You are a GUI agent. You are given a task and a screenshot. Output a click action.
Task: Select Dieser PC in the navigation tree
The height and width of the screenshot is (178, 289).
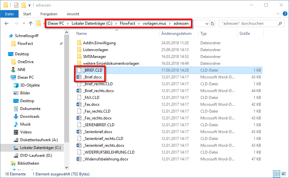point(26,77)
